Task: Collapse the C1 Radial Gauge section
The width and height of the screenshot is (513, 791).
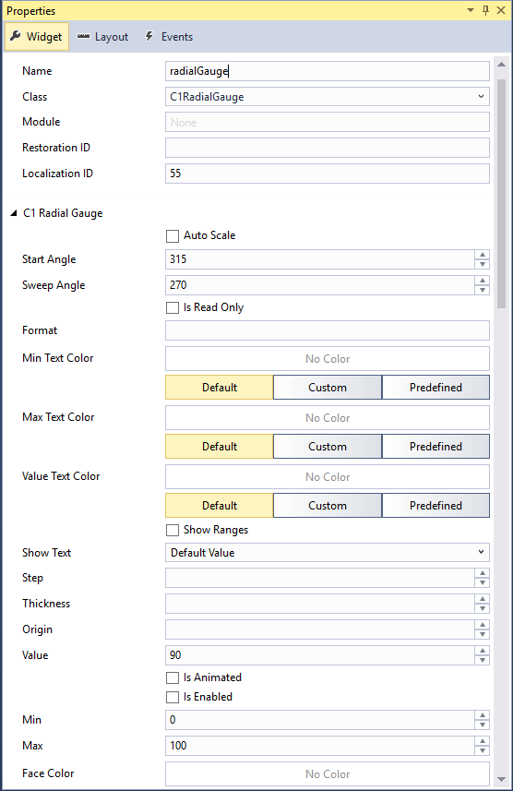Action: pos(14,213)
